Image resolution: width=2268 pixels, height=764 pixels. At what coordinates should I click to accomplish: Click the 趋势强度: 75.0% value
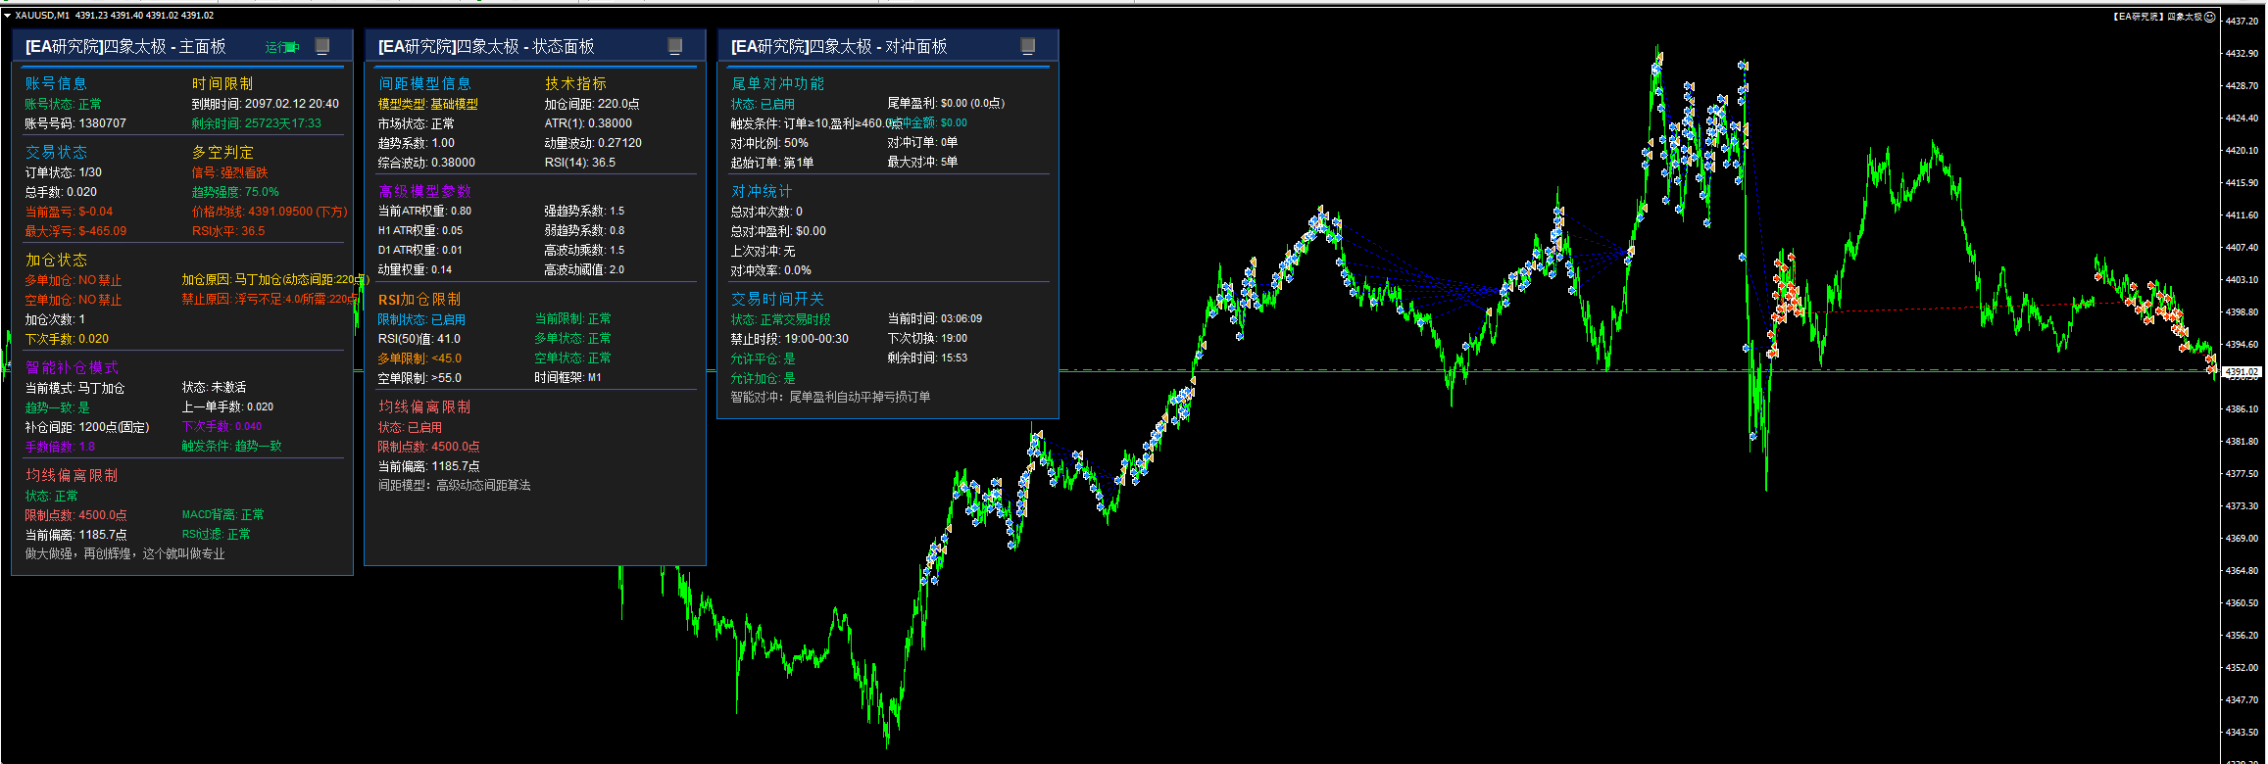click(x=235, y=192)
